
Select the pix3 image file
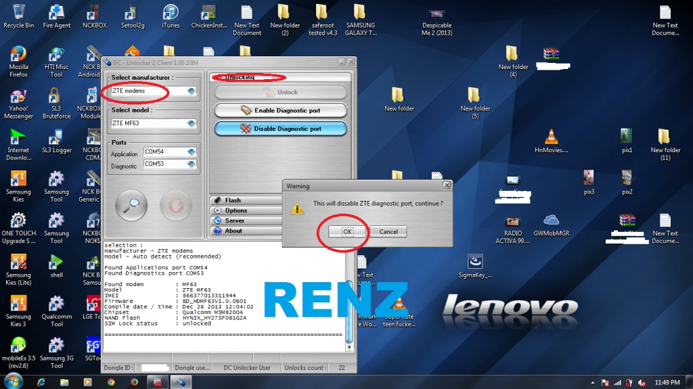pyautogui.click(x=589, y=182)
